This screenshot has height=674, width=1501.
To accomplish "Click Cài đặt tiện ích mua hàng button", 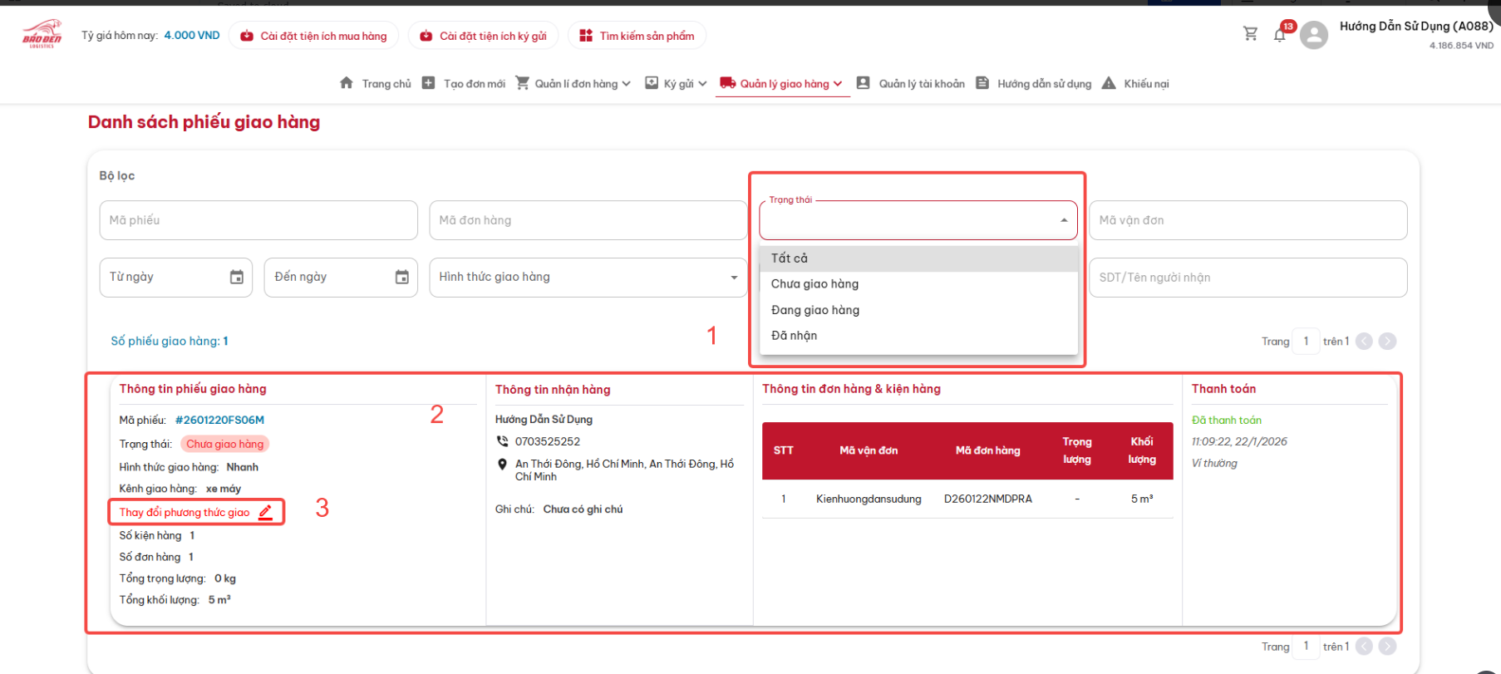I will pyautogui.click(x=313, y=36).
